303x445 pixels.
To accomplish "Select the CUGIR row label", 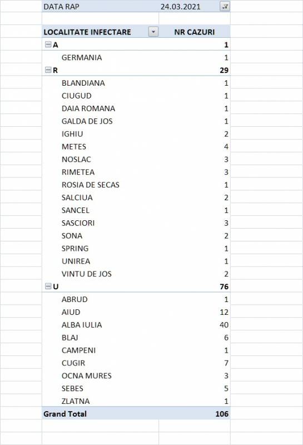I will click(x=73, y=363).
